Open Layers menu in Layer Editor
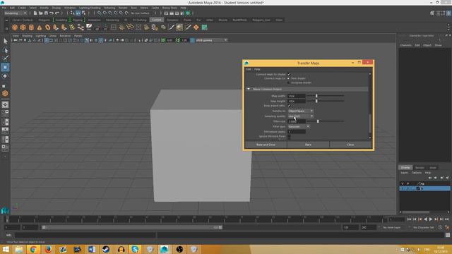Screen dimensions: 452x254 405,172
